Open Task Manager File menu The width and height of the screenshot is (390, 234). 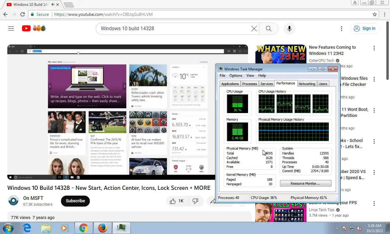tap(222, 76)
